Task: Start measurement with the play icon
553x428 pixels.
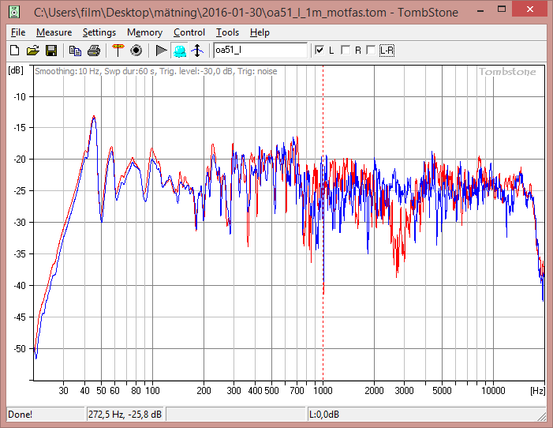Action: click(161, 51)
